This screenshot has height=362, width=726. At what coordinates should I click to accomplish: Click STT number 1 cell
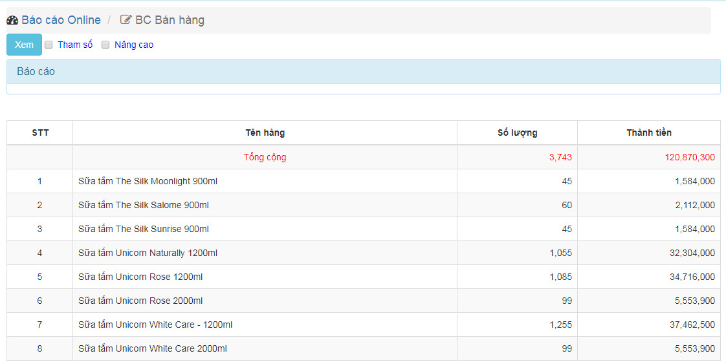[x=40, y=181]
